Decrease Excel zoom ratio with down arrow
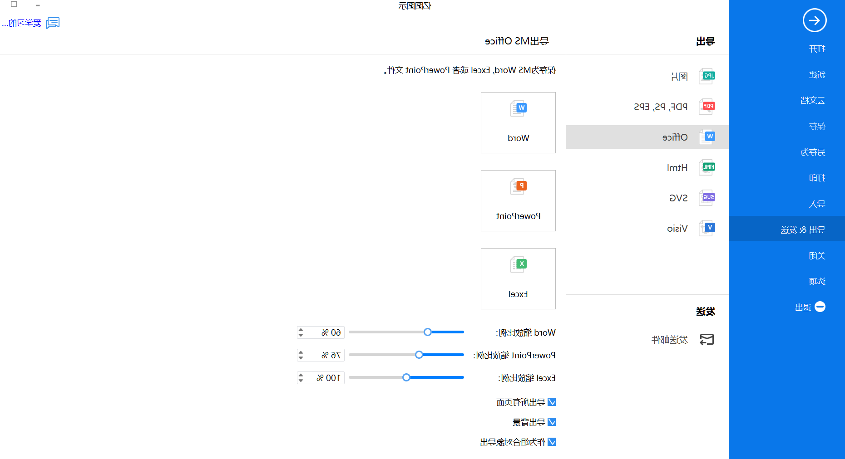Screen dimensions: 845x459 coord(301,381)
